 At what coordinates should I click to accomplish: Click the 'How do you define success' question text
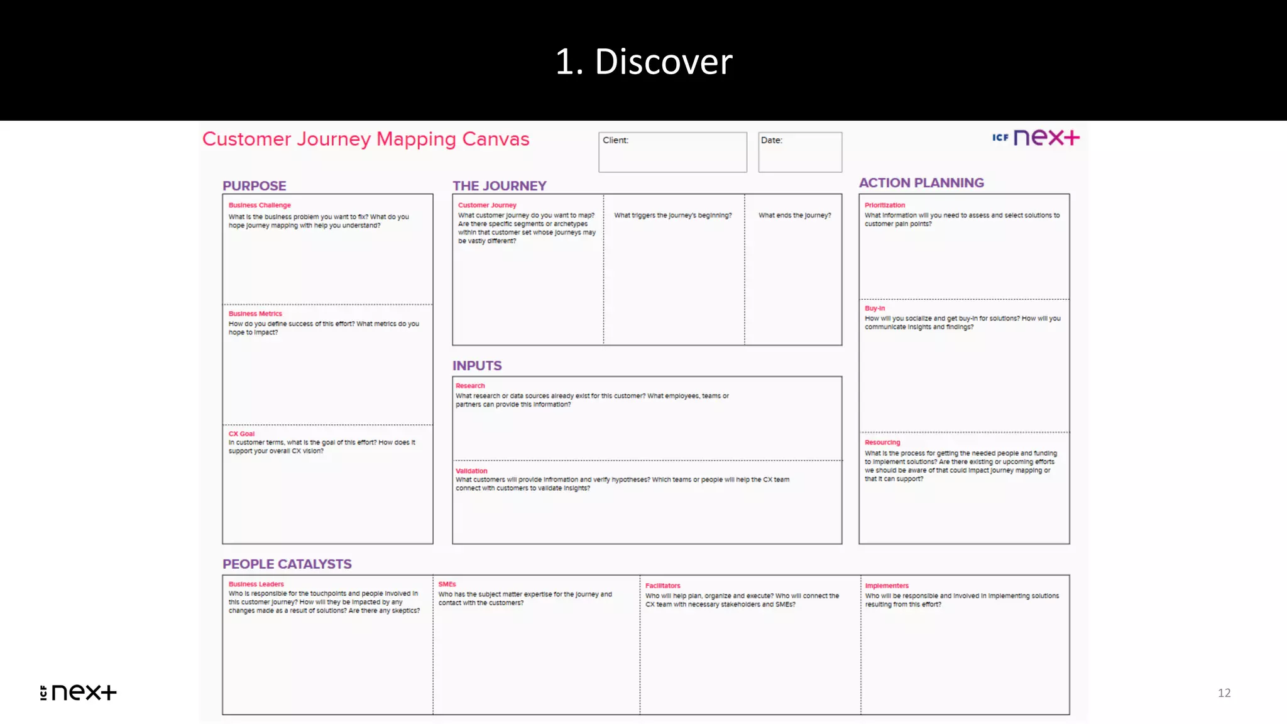coord(324,328)
